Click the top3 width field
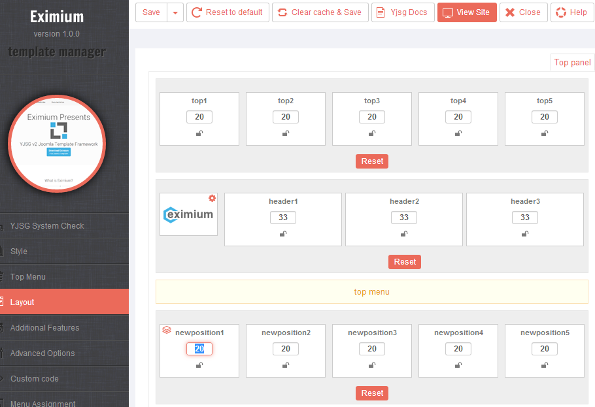The height and width of the screenshot is (407, 595). [x=372, y=117]
